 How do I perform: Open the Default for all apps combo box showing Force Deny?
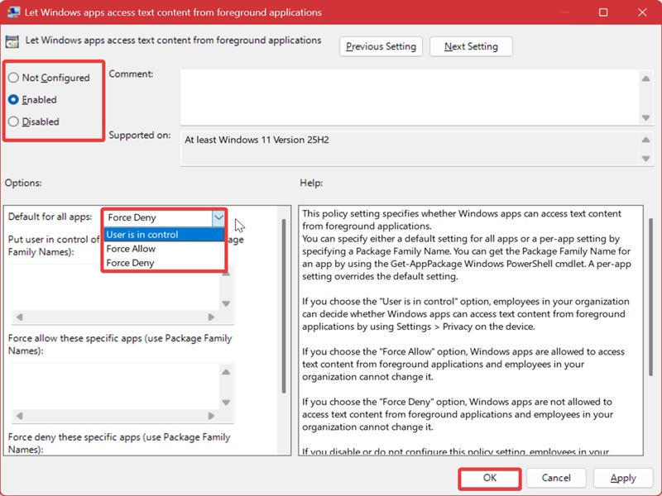point(164,217)
